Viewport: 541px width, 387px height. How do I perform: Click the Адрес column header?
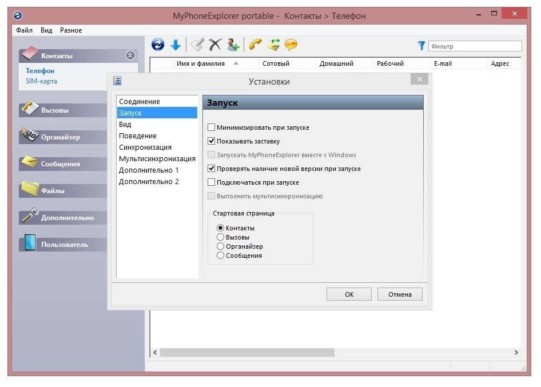(x=504, y=63)
